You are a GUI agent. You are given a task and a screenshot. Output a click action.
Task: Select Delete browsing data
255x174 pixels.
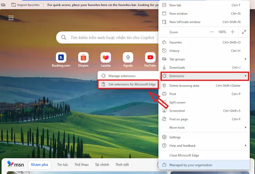204,86
